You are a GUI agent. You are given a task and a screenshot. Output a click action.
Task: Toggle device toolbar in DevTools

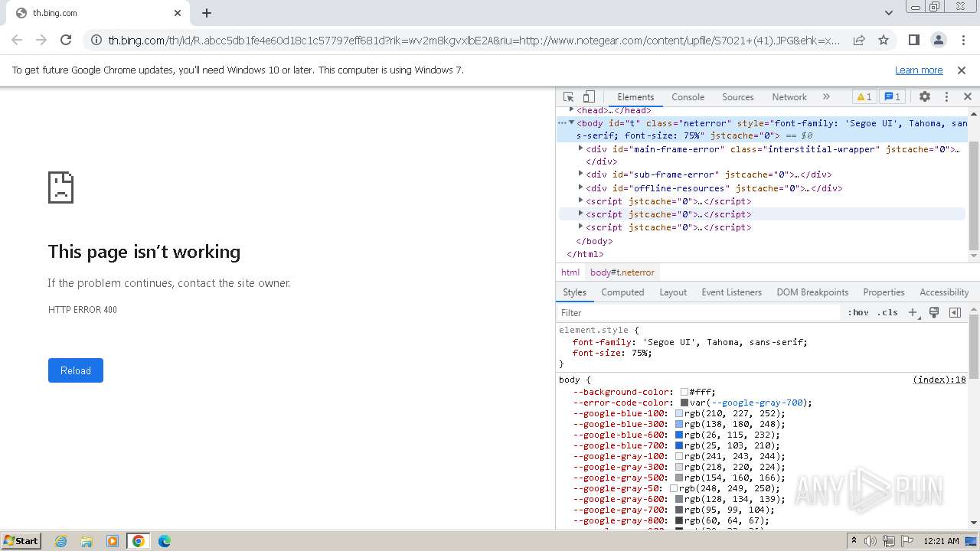(x=589, y=97)
